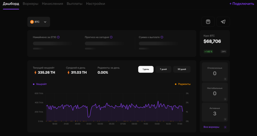Expand the Нестабильные workers card arrow
This screenshot has width=257, height=136.
225,99
